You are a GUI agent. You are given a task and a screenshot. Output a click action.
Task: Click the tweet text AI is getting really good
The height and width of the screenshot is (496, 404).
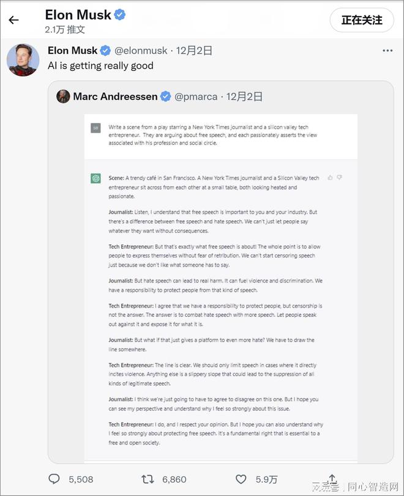tap(100, 65)
